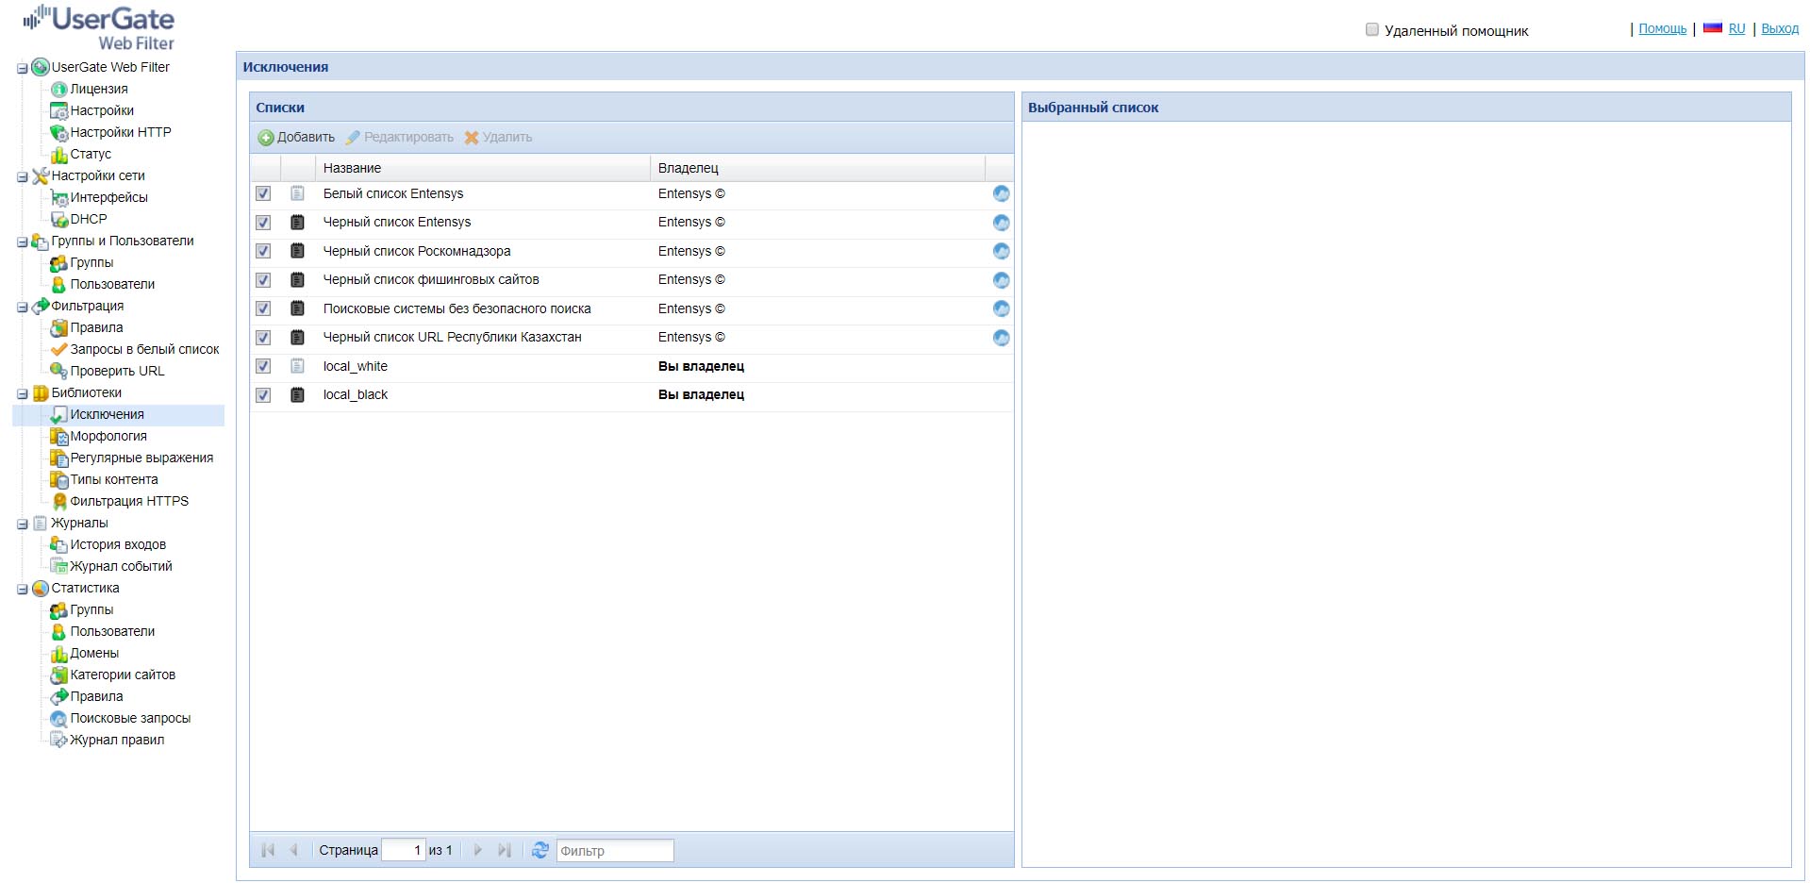1810x883 pixels.
Task: Open Типы контента library page
Action: coord(114,479)
